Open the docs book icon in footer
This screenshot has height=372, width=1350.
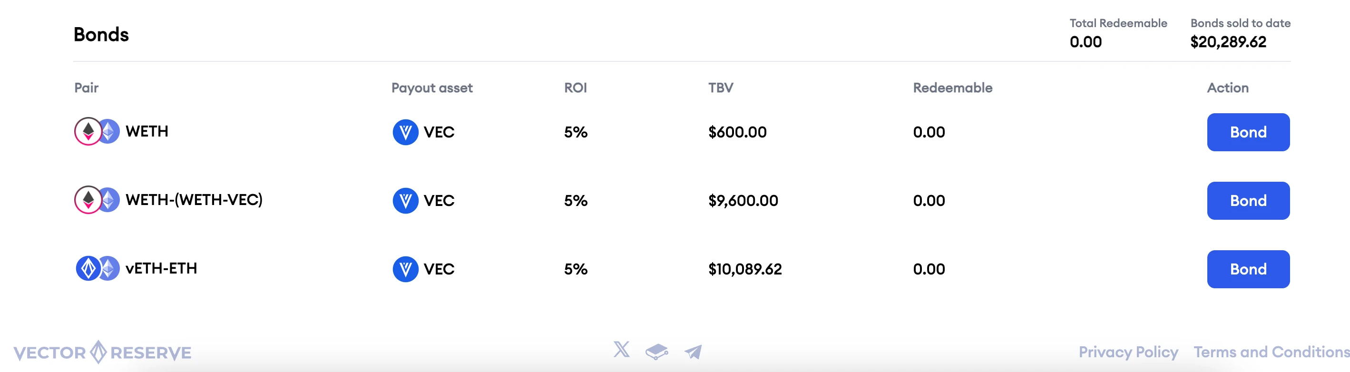pyautogui.click(x=656, y=352)
